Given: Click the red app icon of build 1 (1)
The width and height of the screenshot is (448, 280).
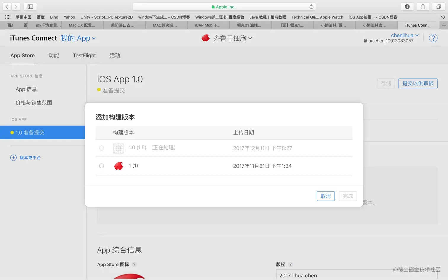Looking at the screenshot, I should [x=119, y=166].
